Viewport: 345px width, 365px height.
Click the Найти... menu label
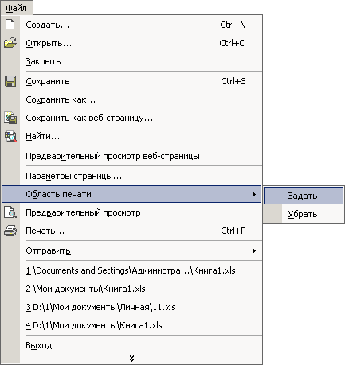(x=42, y=136)
